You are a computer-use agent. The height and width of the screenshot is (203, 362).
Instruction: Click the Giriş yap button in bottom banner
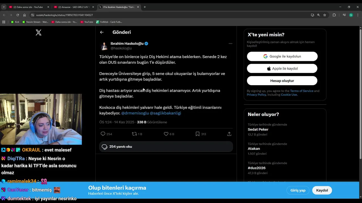pyautogui.click(x=298, y=190)
